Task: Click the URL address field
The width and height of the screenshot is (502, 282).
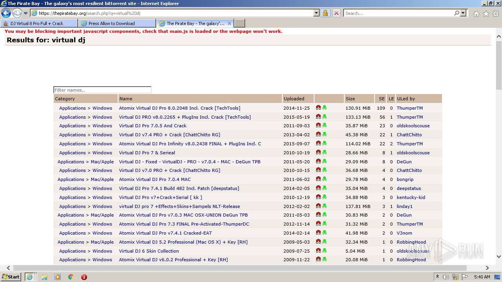Action: tap(176, 13)
